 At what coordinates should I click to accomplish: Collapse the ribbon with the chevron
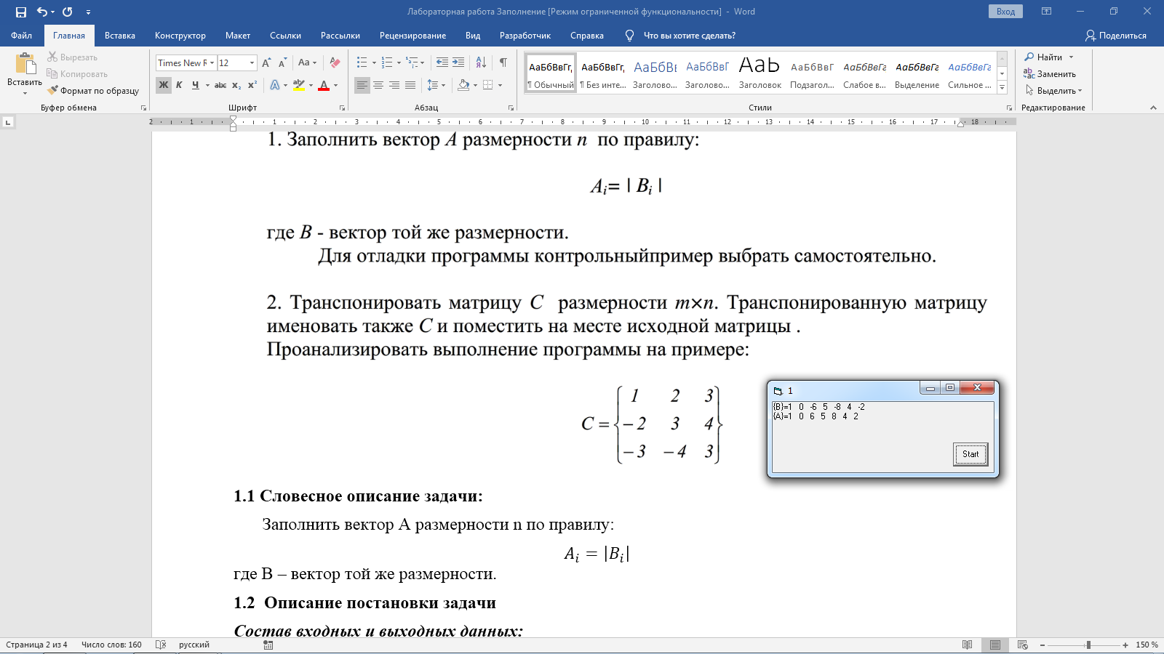coord(1153,108)
